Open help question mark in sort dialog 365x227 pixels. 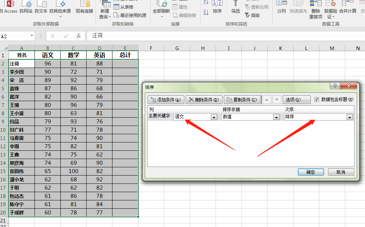click(x=335, y=86)
